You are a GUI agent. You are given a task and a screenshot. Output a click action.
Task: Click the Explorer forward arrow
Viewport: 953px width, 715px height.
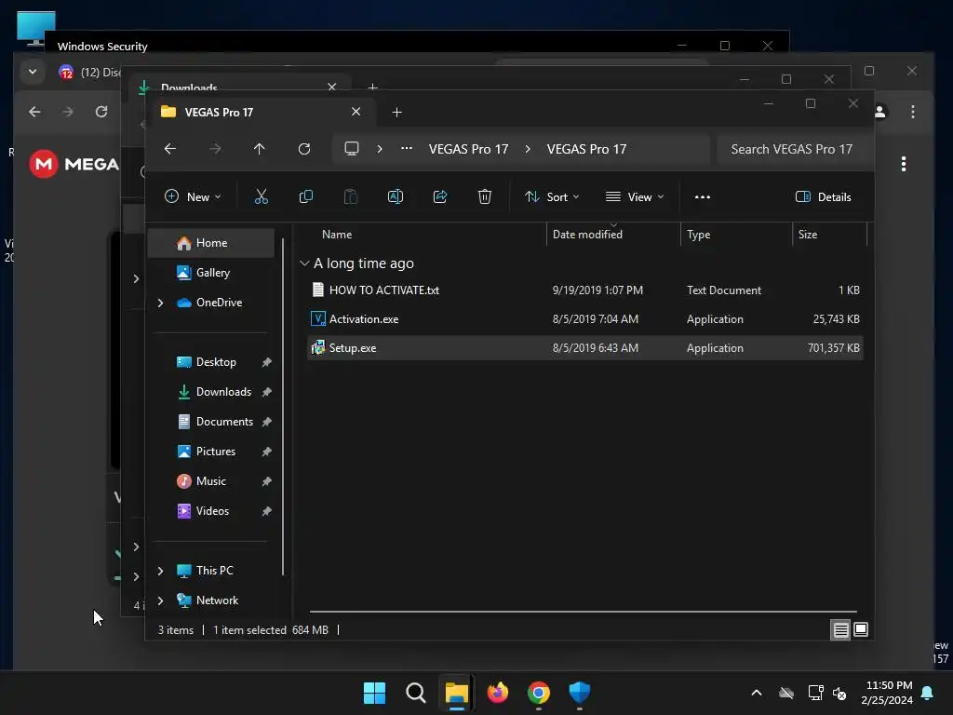215,149
